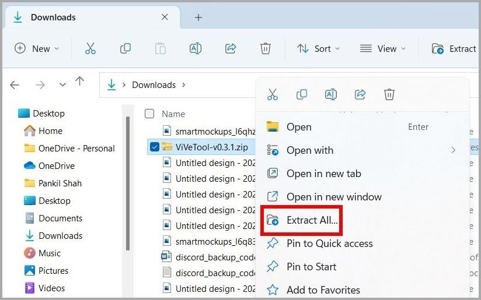The image size is (481, 300).
Task: Expand chevron after Downloads in address bar
Action: click(x=183, y=85)
